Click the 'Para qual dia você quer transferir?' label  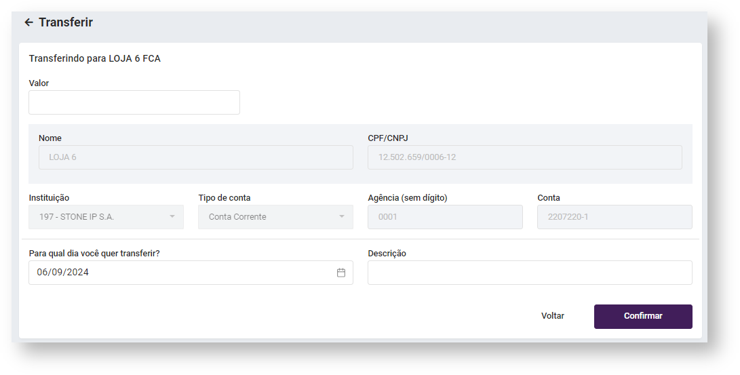pos(94,254)
